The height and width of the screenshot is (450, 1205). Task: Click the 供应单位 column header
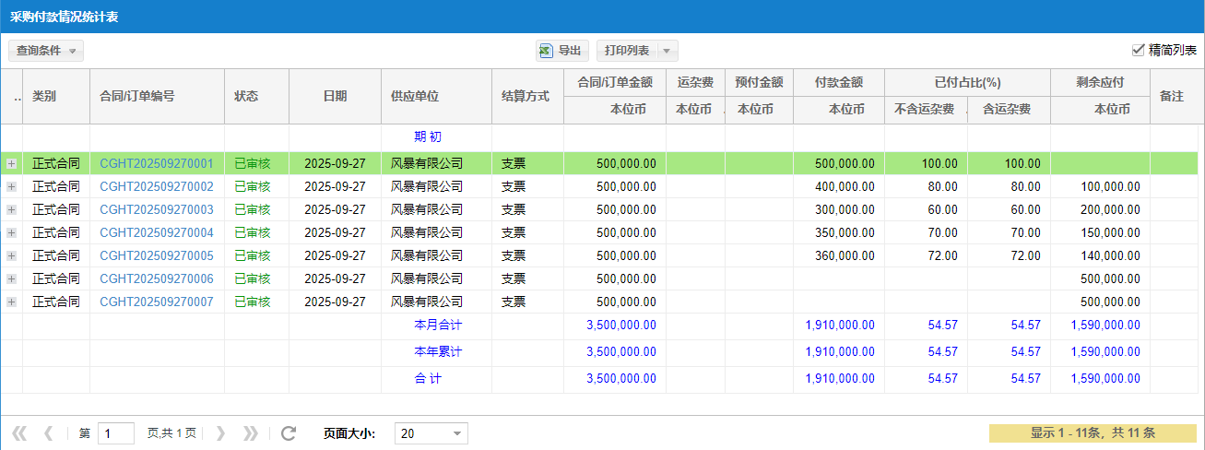click(415, 96)
